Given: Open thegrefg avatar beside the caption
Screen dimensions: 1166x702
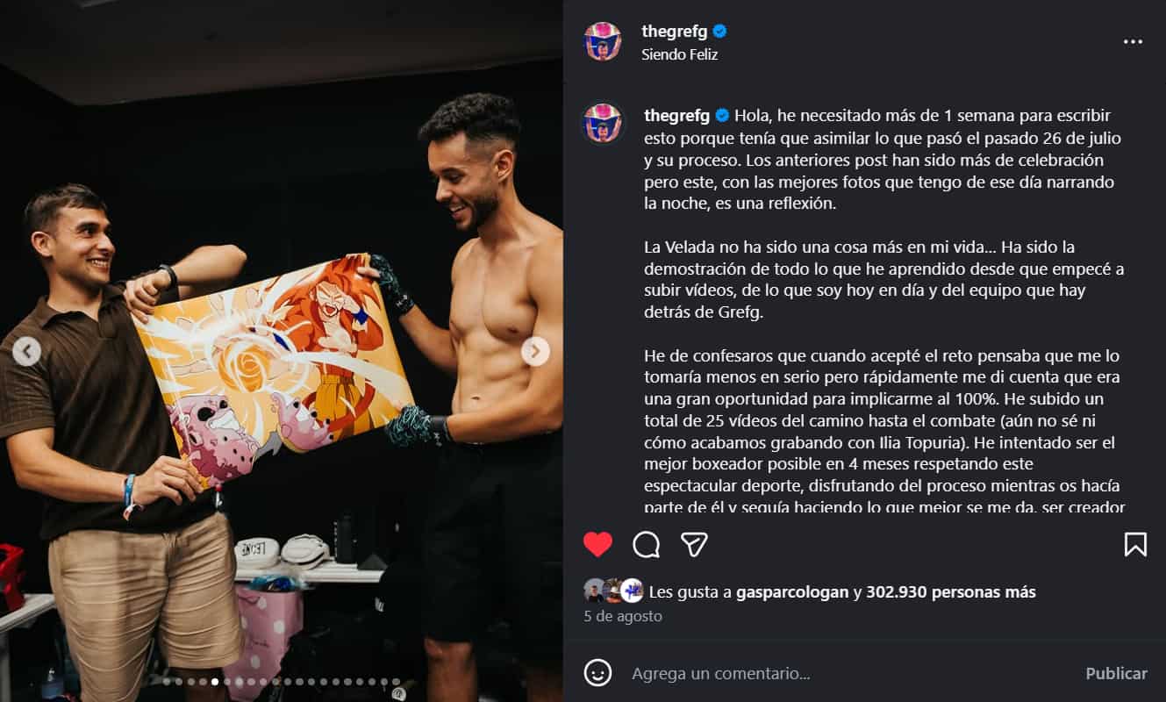Looking at the screenshot, I should (603, 123).
